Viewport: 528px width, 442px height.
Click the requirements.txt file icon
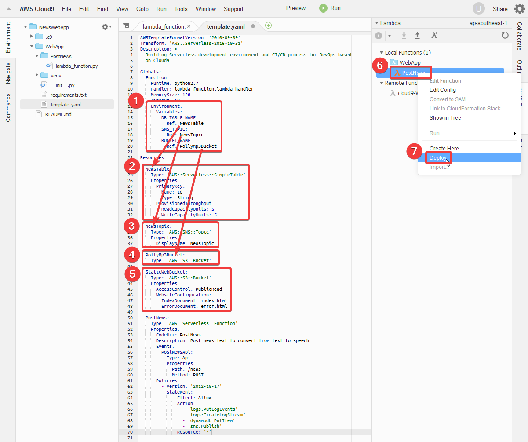click(x=44, y=95)
